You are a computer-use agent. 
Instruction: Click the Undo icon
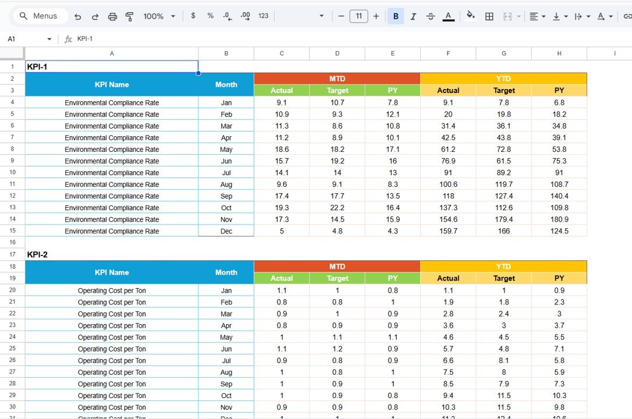click(x=78, y=16)
